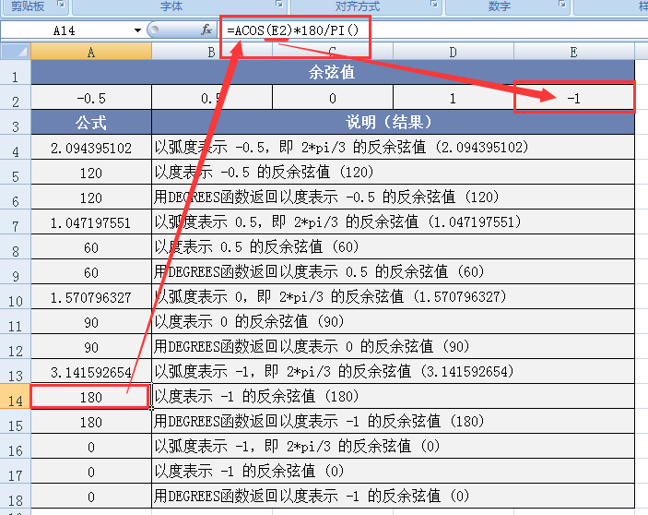Screen dimensions: 648x515
Task: Select row 4 description about 2*pi/3 of -0.5
Action: coord(393,148)
